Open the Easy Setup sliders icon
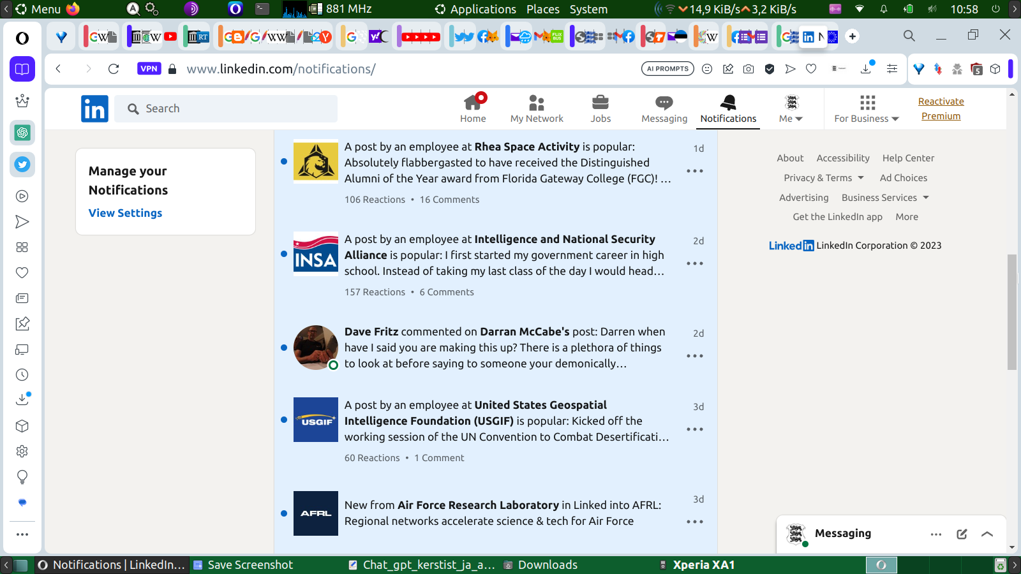Viewport: 1021px width, 574px height. (892, 69)
